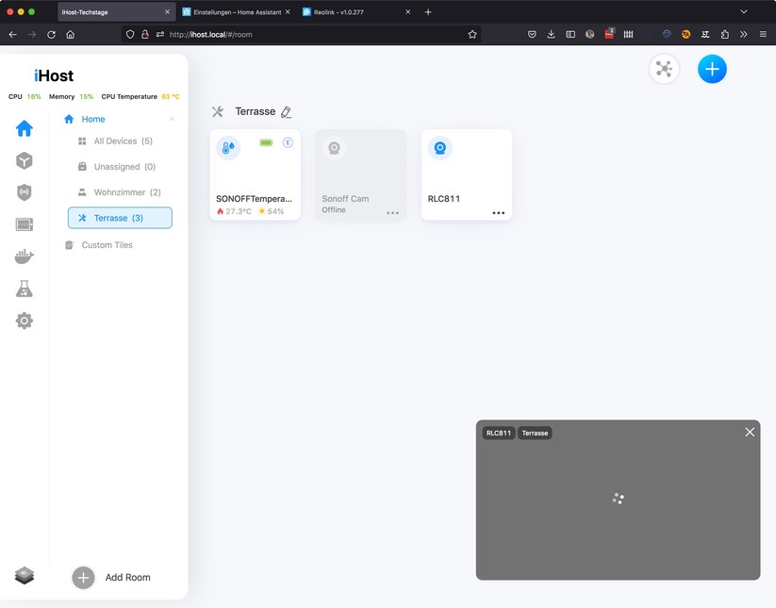The height and width of the screenshot is (608, 776).
Task: Open the options menu on the RLC811 card
Action: (x=499, y=213)
